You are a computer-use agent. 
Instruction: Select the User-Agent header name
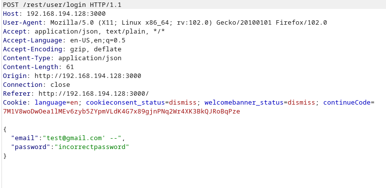[23, 23]
